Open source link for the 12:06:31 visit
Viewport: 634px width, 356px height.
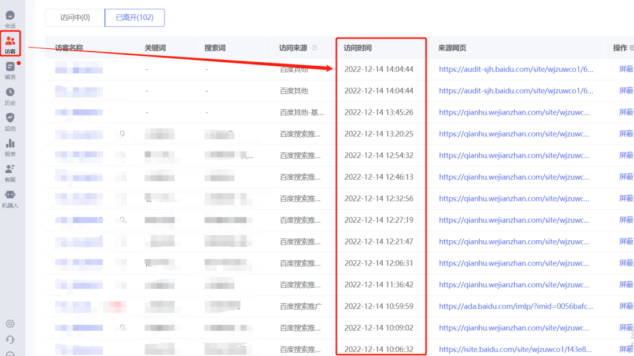[514, 263]
